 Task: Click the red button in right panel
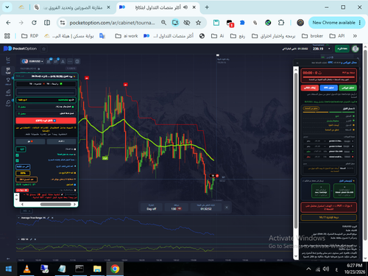[x=310, y=88]
